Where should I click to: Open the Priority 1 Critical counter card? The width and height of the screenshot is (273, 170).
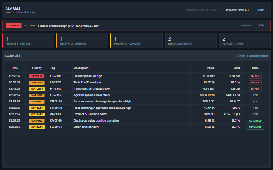coord(28,40)
